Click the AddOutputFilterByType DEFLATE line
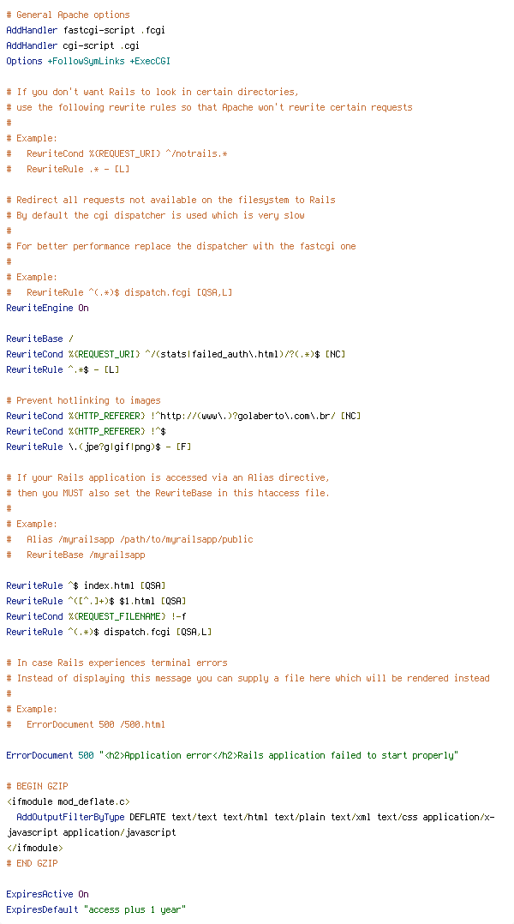This screenshot has width=514, height=924. pyautogui.click(x=251, y=825)
